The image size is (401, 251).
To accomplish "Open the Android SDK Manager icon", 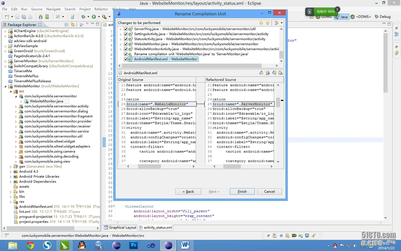I will [41, 17].
